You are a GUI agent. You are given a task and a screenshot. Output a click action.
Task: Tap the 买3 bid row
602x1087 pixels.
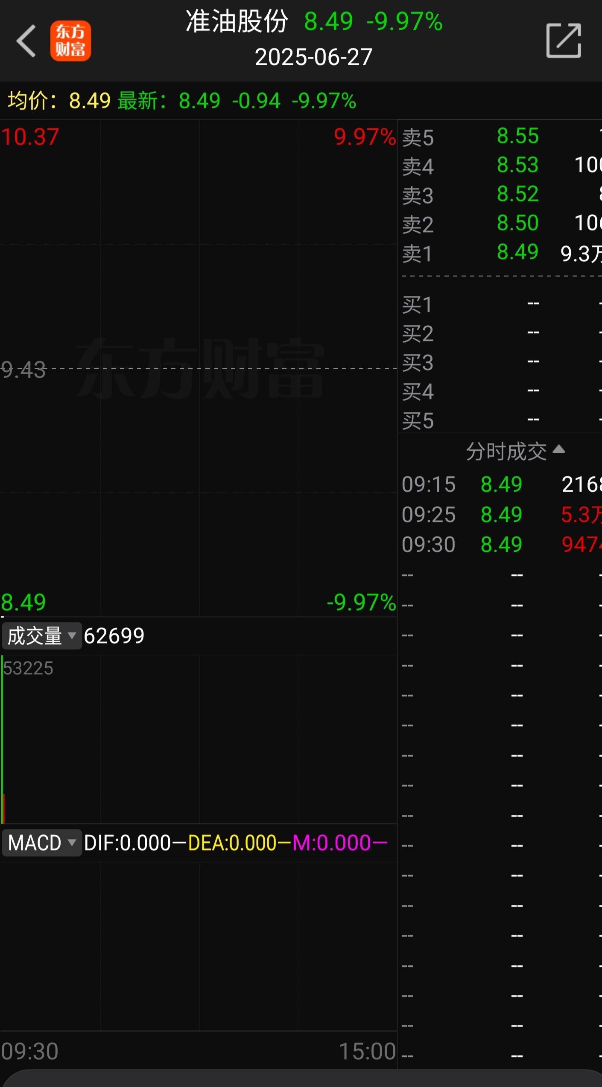[x=502, y=362]
